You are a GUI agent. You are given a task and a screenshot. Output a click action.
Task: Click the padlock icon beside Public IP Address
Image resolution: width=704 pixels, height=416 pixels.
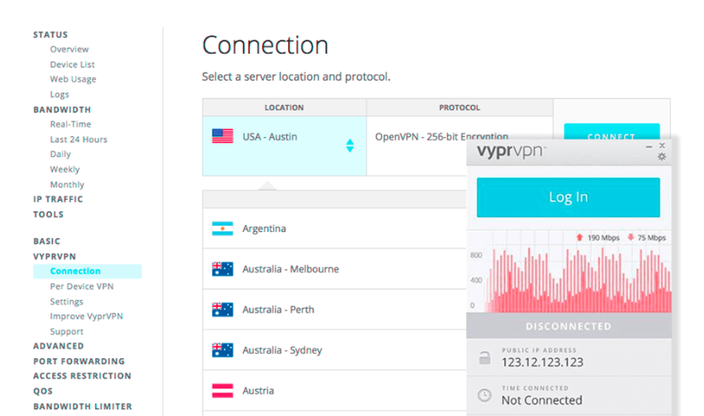(x=485, y=358)
